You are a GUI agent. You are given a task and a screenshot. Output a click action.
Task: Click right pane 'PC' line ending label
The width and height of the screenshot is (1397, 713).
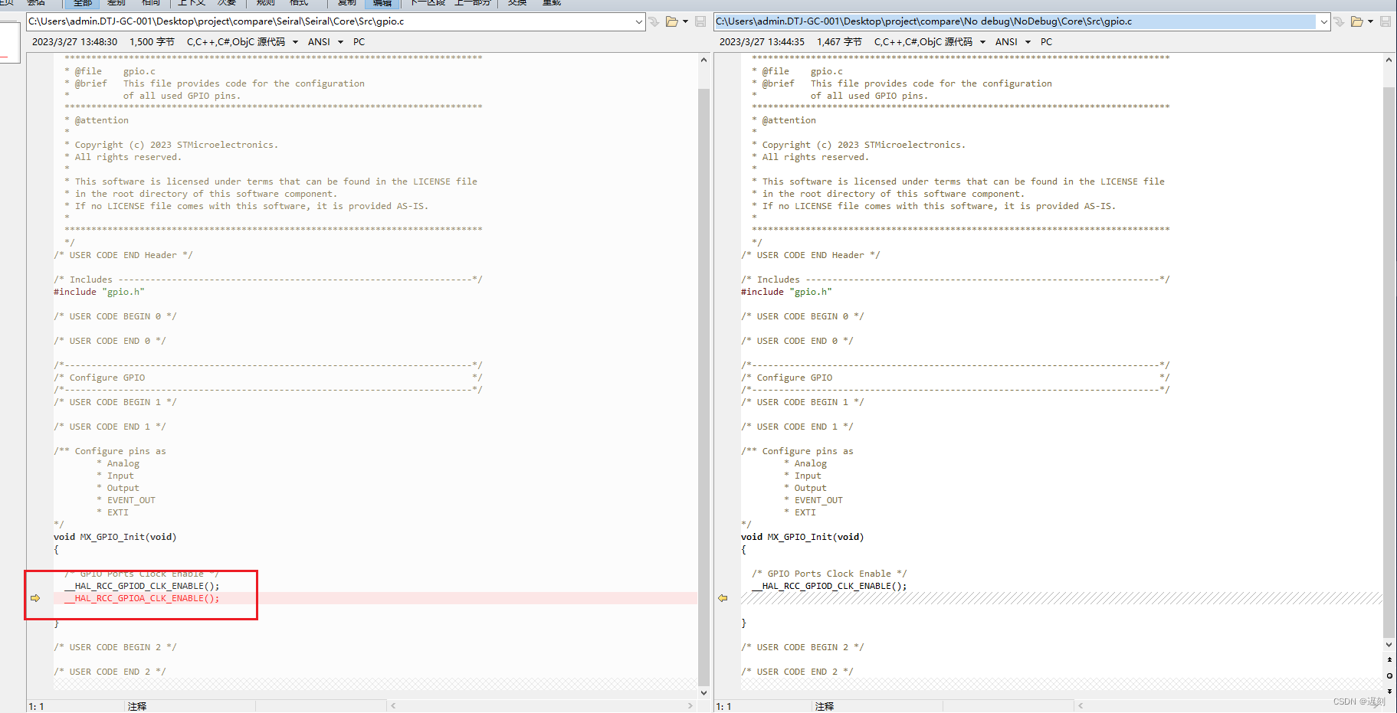click(x=1046, y=42)
